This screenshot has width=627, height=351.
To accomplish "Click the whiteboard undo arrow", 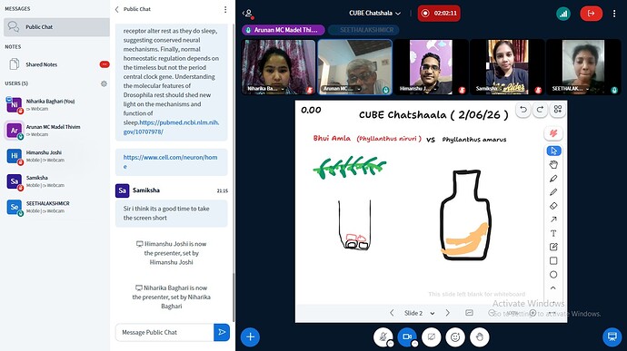I will point(523,110).
